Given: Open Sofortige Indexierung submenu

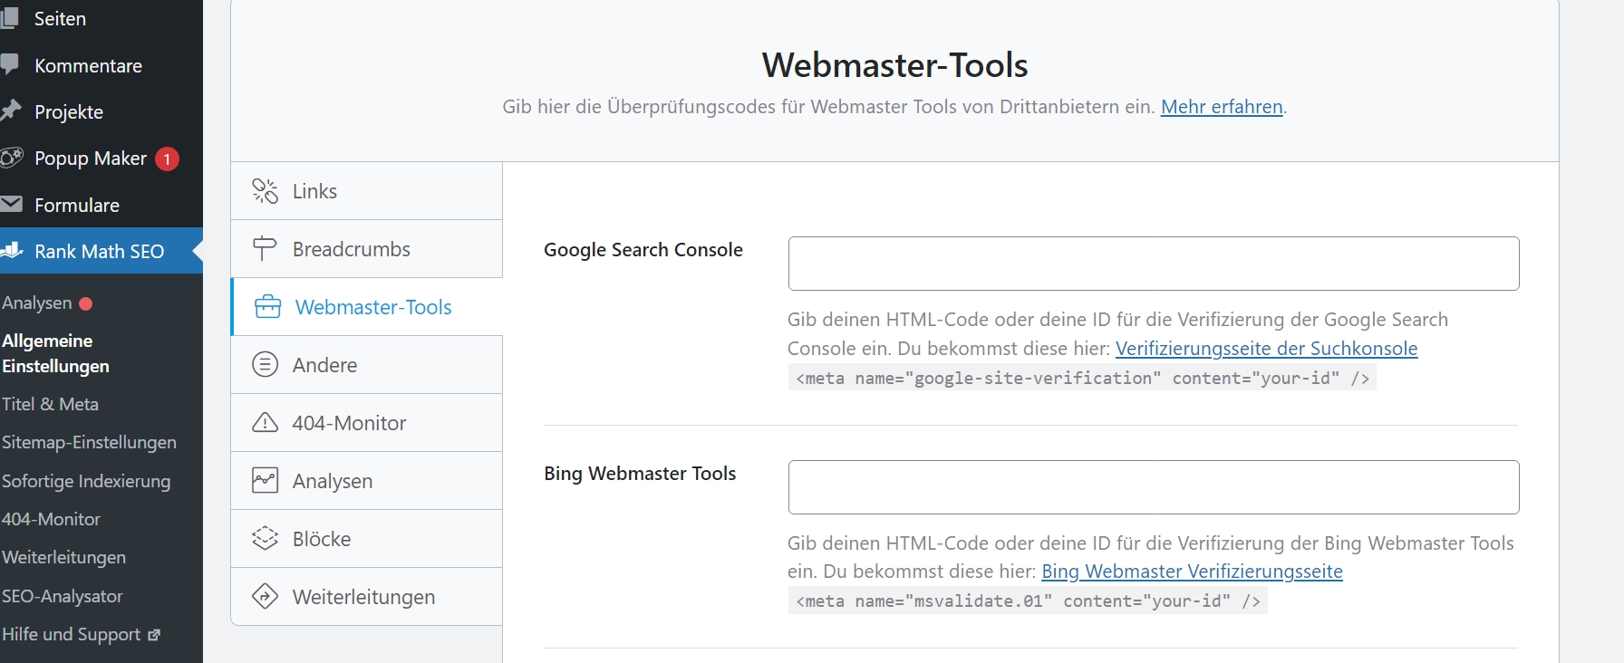Looking at the screenshot, I should [x=86, y=481].
